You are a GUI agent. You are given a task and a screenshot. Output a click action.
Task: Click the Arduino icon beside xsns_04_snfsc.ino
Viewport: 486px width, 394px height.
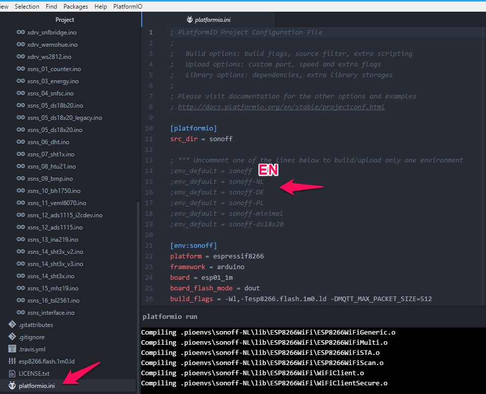(21, 93)
